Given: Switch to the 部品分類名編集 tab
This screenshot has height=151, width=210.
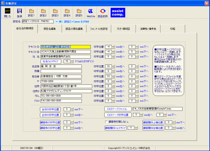Looking at the screenshot, I should tap(74, 29).
